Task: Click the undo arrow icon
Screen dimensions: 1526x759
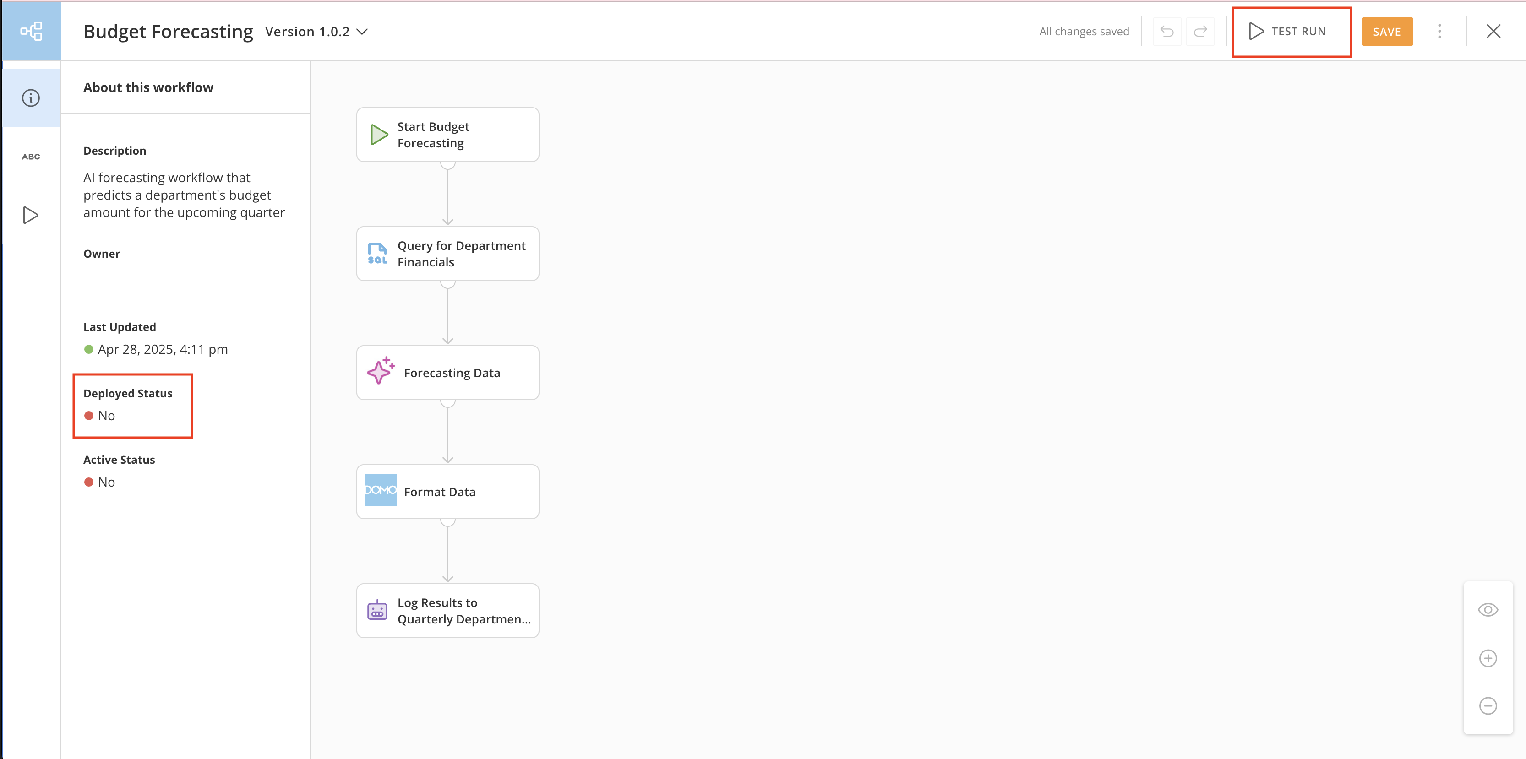Action: pyautogui.click(x=1166, y=32)
